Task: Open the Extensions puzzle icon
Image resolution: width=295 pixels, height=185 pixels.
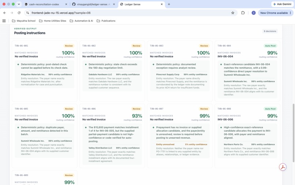Action: point(243,13)
